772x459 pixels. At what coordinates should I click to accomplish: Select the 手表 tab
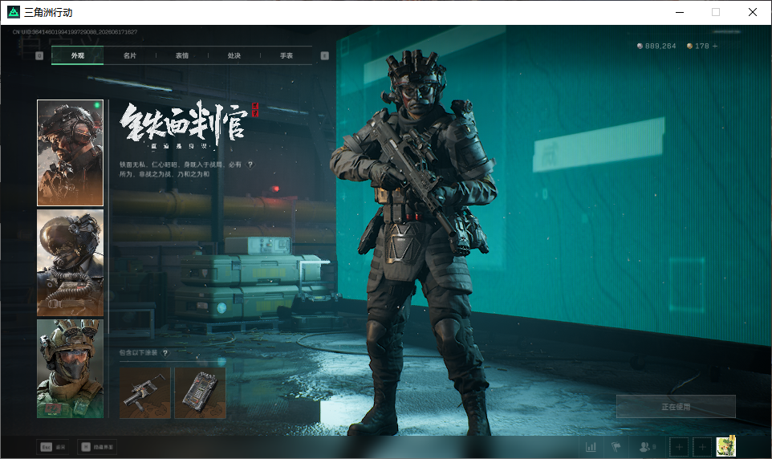286,55
